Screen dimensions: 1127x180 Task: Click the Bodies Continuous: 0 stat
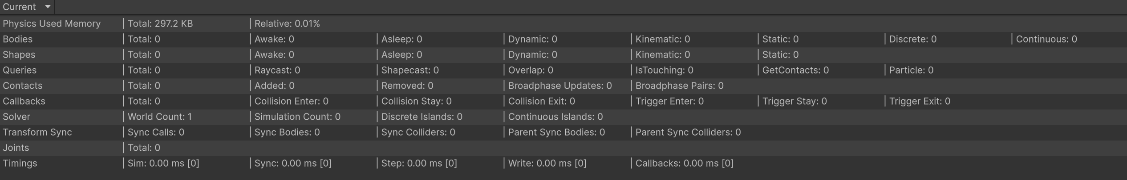click(x=1046, y=39)
